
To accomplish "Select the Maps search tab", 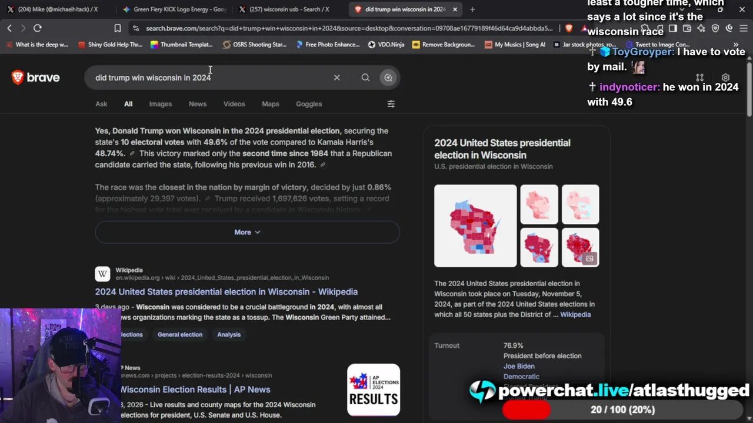I will (271, 104).
